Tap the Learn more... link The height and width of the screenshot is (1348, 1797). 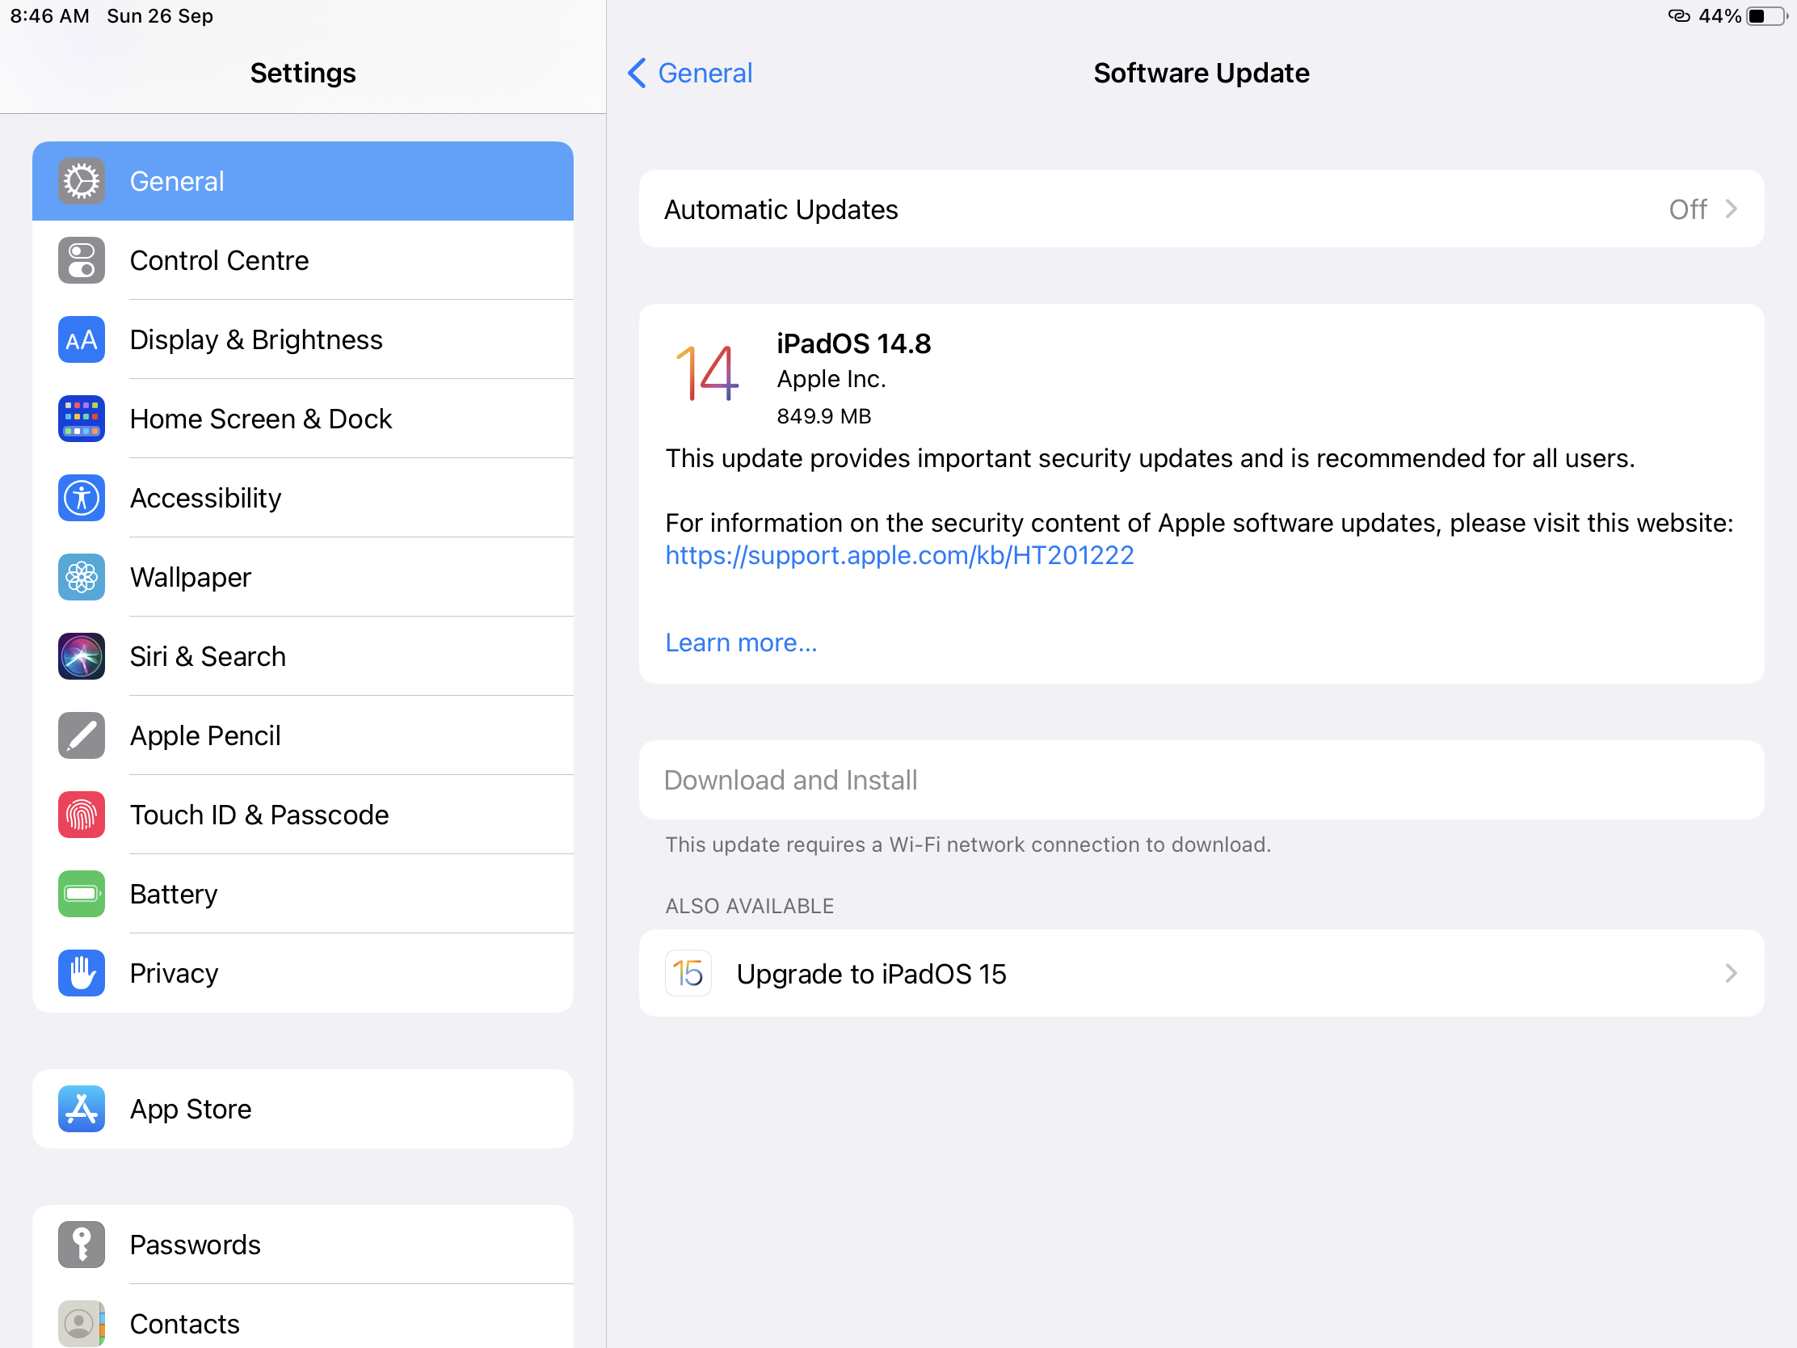click(741, 642)
